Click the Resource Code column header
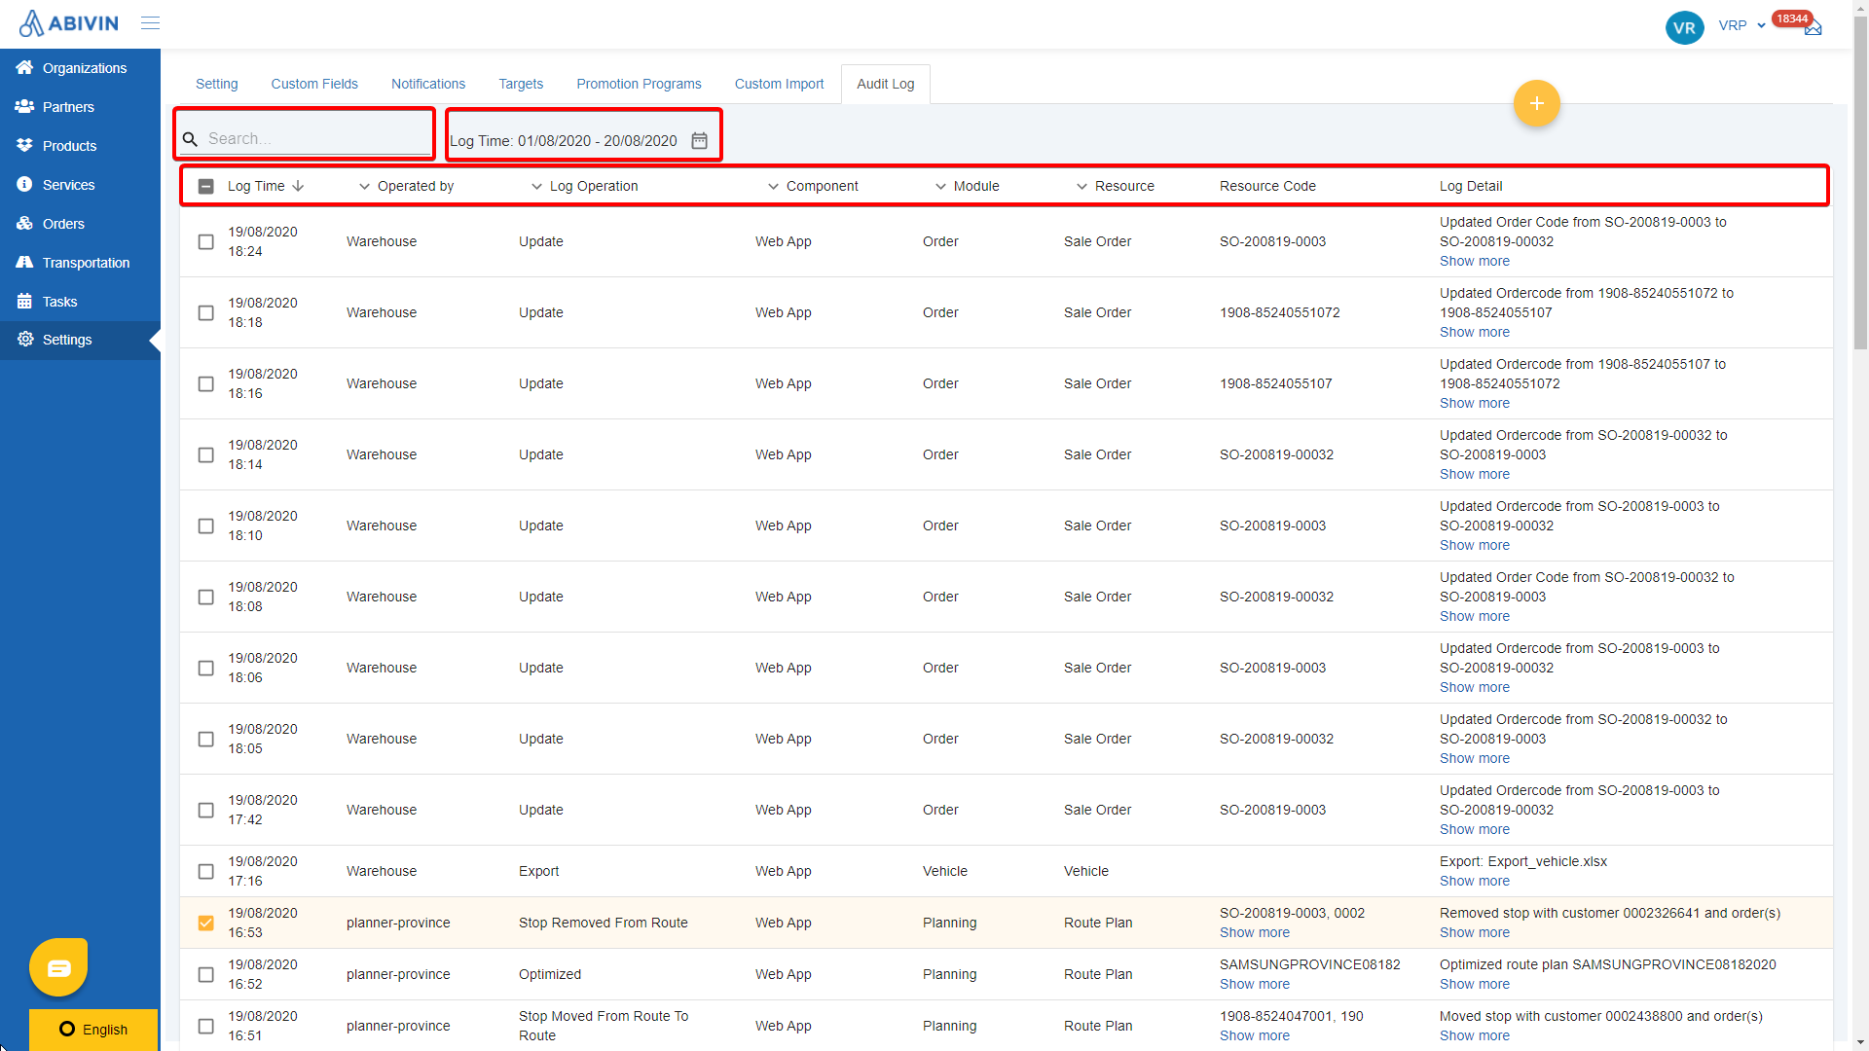This screenshot has height=1051, width=1869. (1267, 186)
